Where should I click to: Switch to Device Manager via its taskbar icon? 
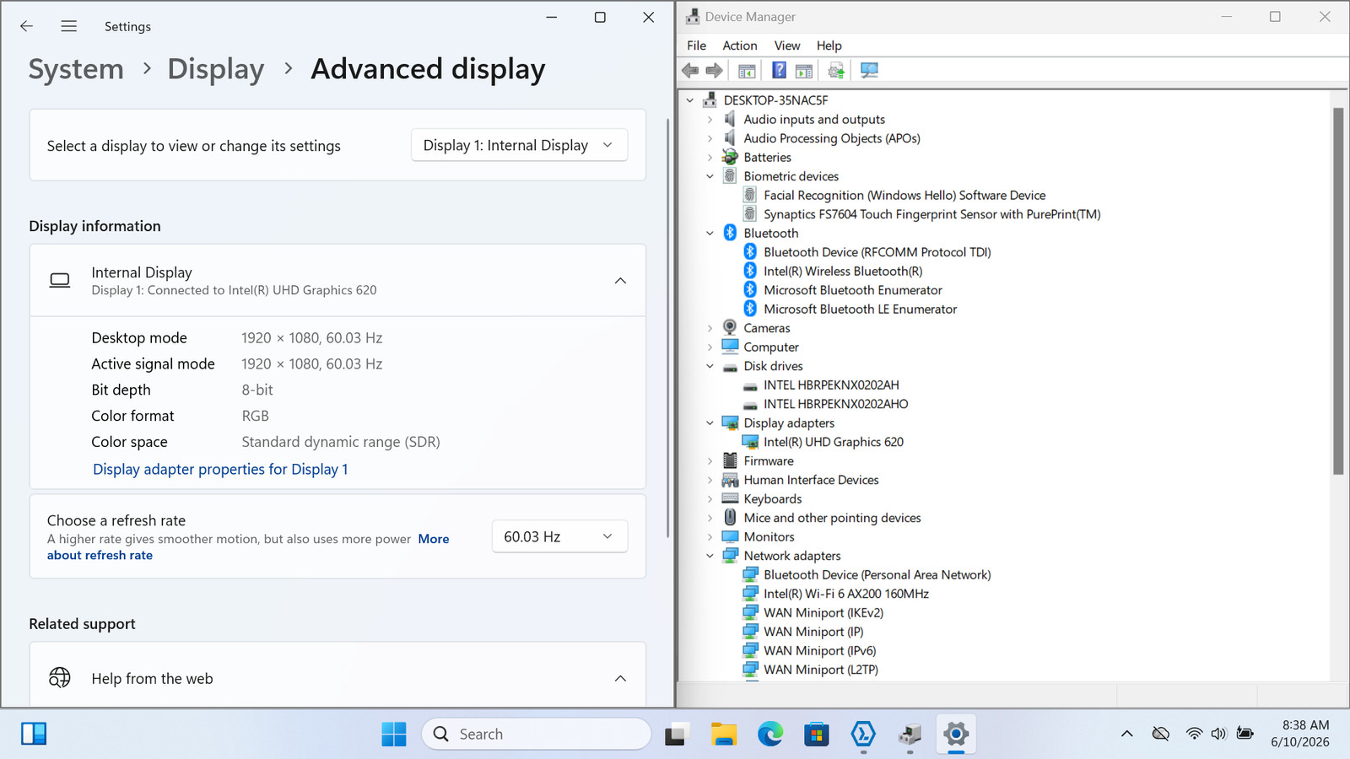click(x=910, y=734)
